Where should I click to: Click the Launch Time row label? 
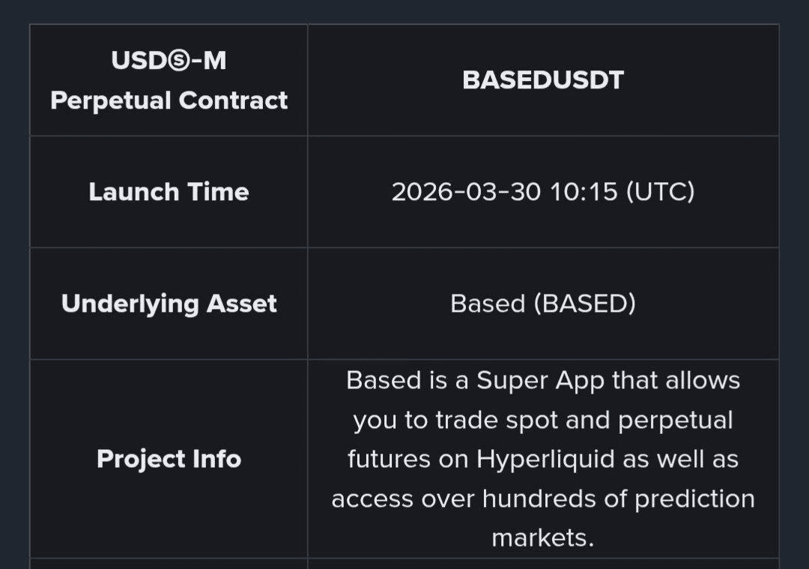169,192
